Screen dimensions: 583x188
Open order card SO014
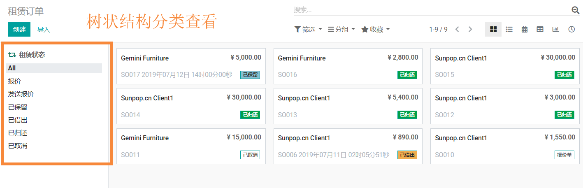click(x=191, y=106)
